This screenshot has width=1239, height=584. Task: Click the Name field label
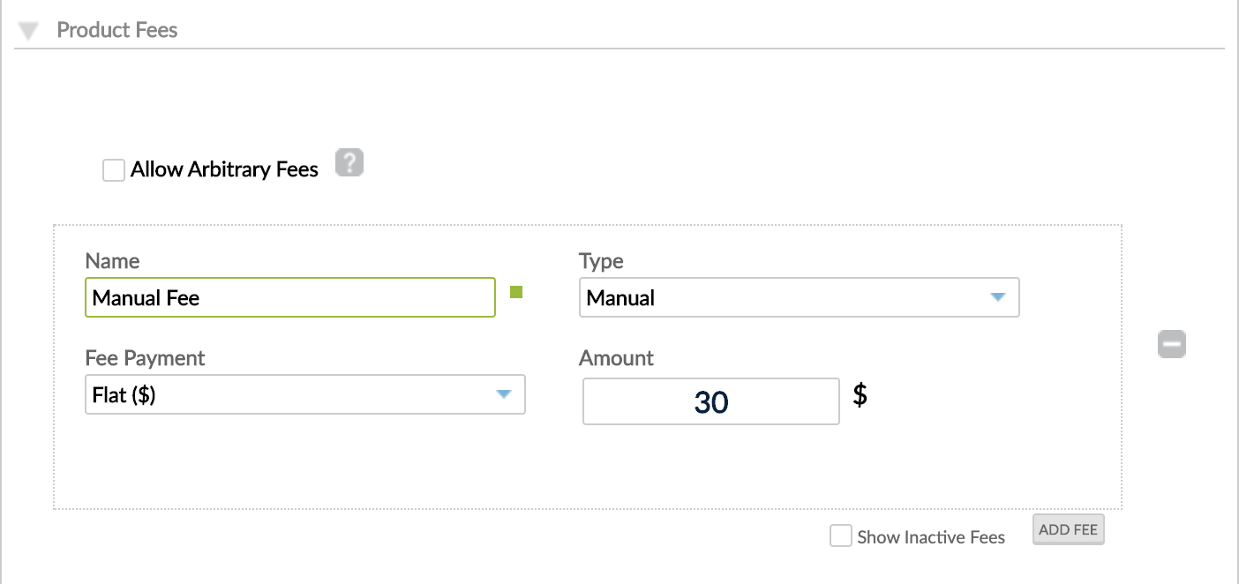click(x=111, y=260)
